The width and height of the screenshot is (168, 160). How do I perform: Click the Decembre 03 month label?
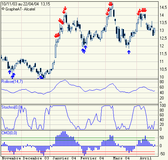coord(36,158)
